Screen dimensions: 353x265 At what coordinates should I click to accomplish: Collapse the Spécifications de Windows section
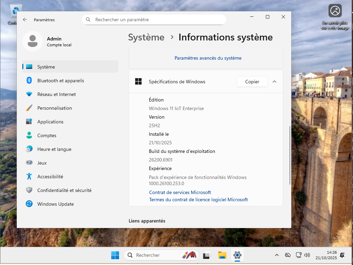(274, 82)
